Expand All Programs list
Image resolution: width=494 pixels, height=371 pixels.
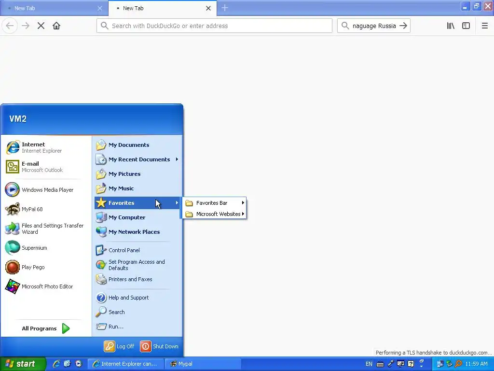(46, 328)
